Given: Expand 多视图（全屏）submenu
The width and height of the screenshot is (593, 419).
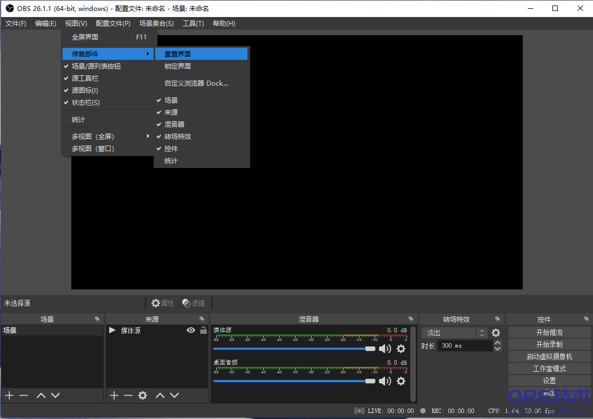Looking at the screenshot, I should [x=108, y=137].
